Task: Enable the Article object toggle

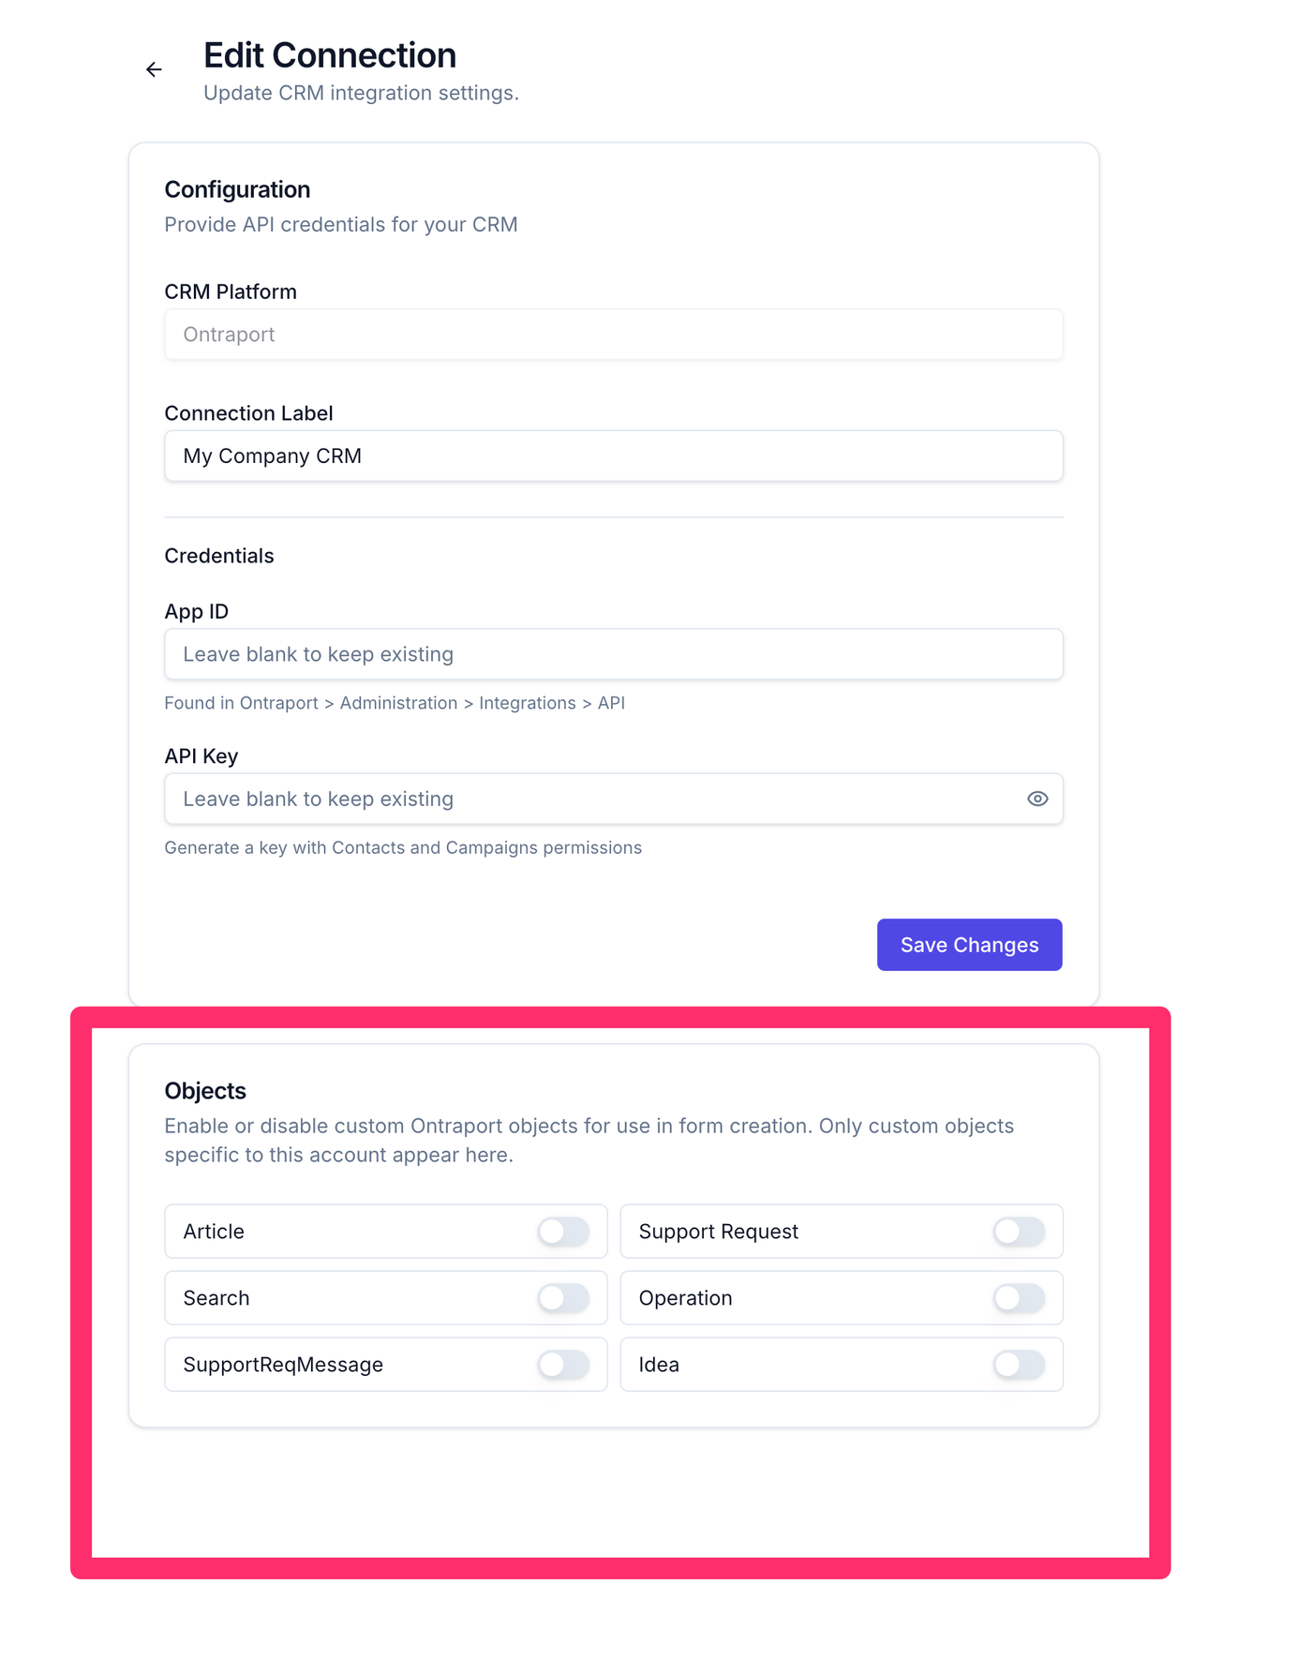Action: pyautogui.click(x=563, y=1231)
